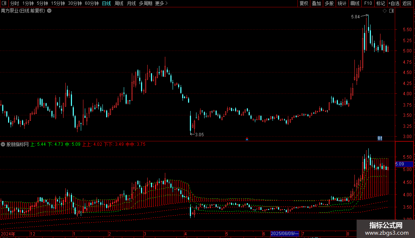415x238 pixels.
Task: Click the 复权 adjustment button
Action: pyautogui.click(x=304, y=3)
